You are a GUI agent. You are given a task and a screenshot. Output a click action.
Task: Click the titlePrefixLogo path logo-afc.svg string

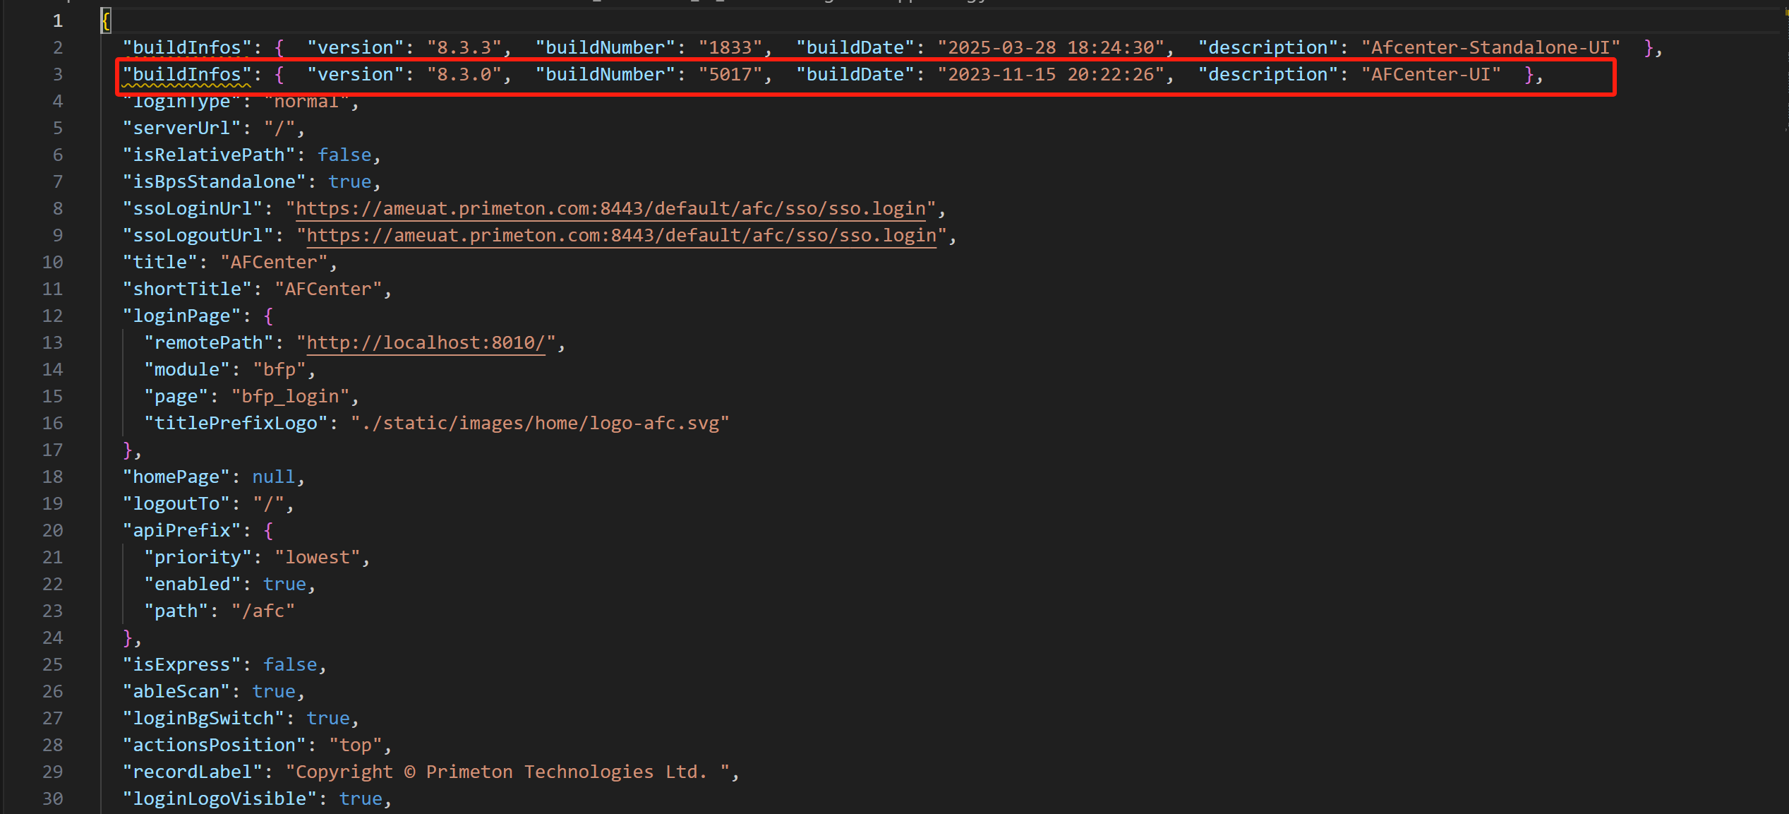[x=540, y=423]
